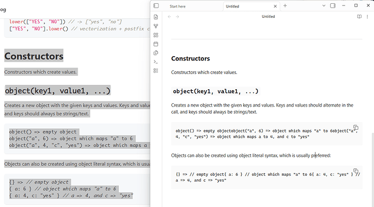Viewport: 374px width, 207px height.
Task: Click the ["YES", "NO"].lower() code line
Action: point(80,29)
